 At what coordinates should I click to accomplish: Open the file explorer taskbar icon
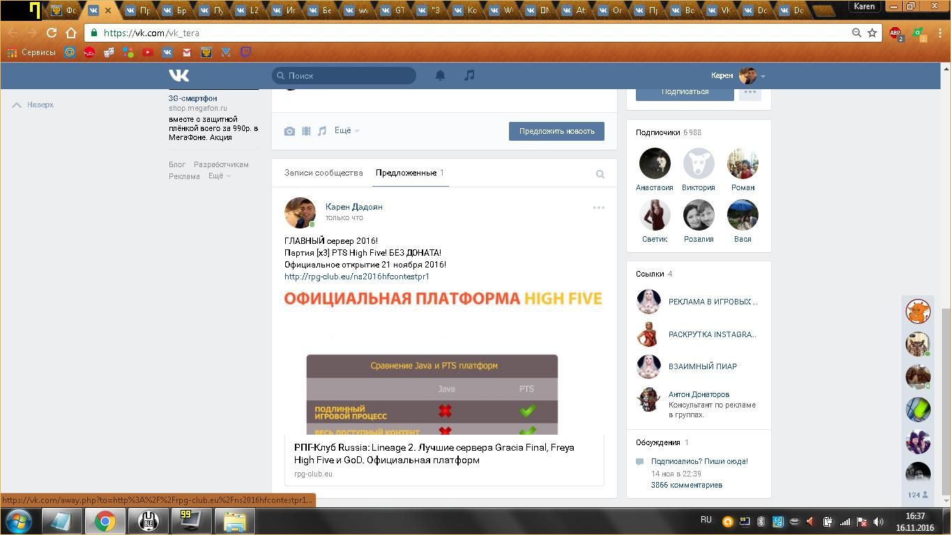click(234, 521)
